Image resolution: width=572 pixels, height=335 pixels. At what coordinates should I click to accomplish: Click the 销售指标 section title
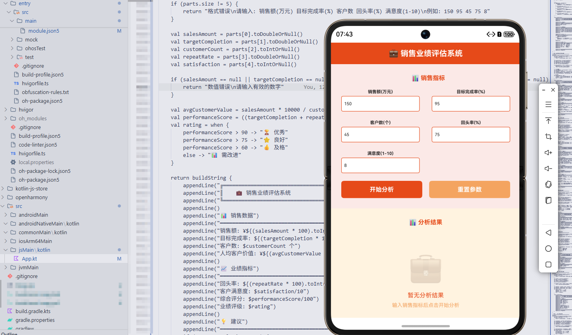(428, 78)
